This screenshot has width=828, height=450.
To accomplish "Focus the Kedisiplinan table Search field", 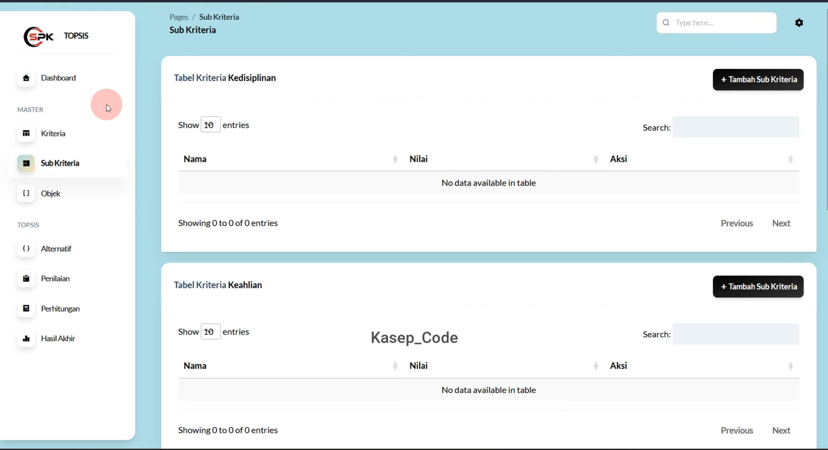I will click(x=736, y=127).
